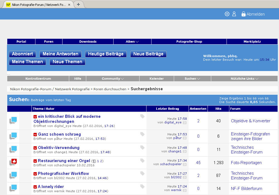Screen dimensions: 279x195
Task: Sort by the Hits column header
Action: coord(218,109)
